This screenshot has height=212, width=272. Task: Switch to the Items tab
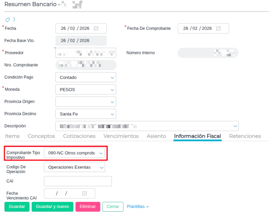(x=12, y=136)
